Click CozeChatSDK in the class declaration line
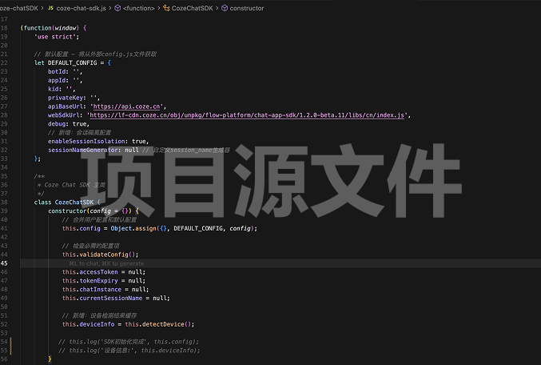The height and width of the screenshot is (365, 541). [x=74, y=203]
